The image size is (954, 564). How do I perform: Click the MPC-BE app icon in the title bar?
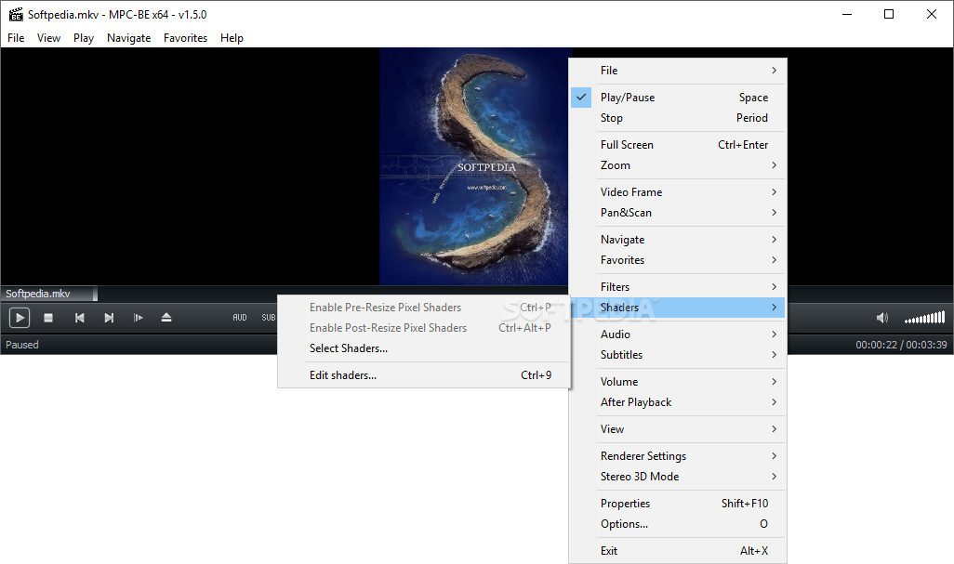(x=16, y=14)
